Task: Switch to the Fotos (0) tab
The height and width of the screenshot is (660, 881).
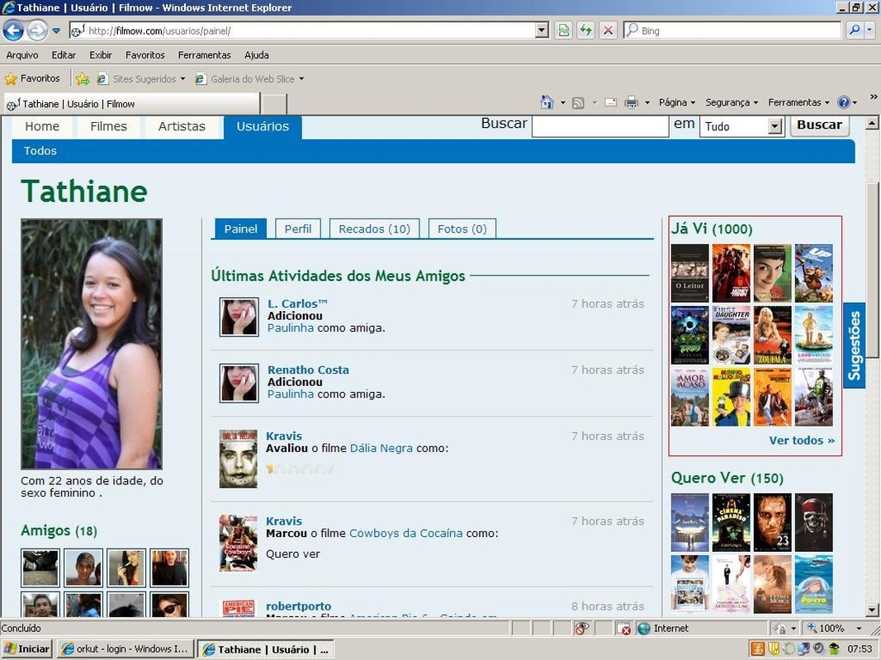Action: [462, 229]
